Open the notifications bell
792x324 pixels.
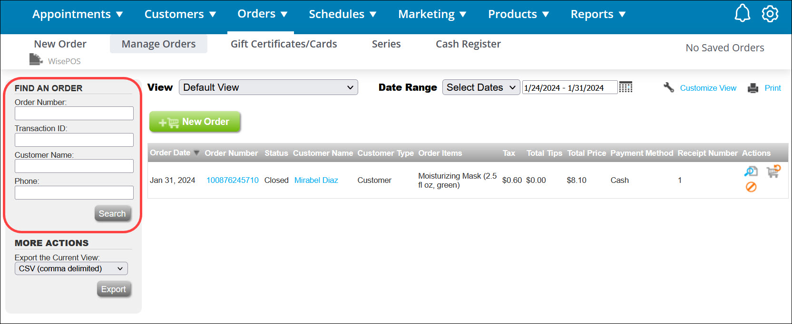[x=742, y=14]
